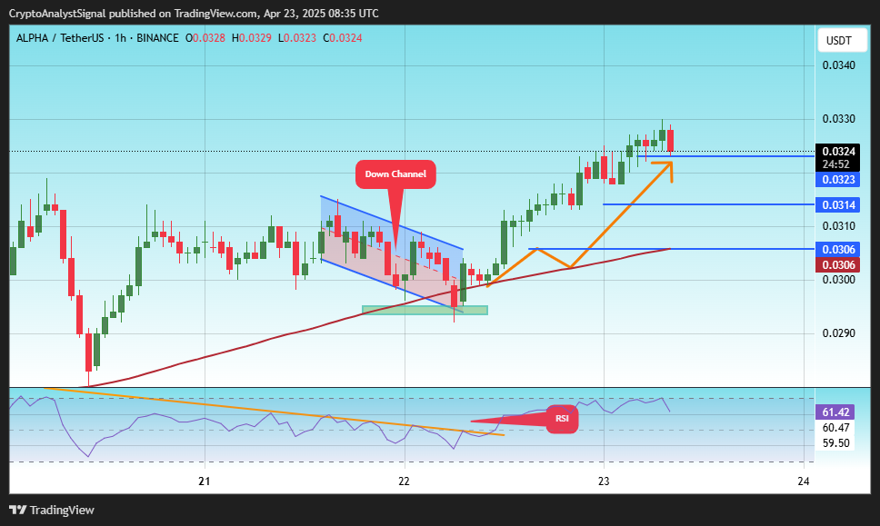
Task: Click the 0.0340 price axis tick
Action: click(838, 65)
